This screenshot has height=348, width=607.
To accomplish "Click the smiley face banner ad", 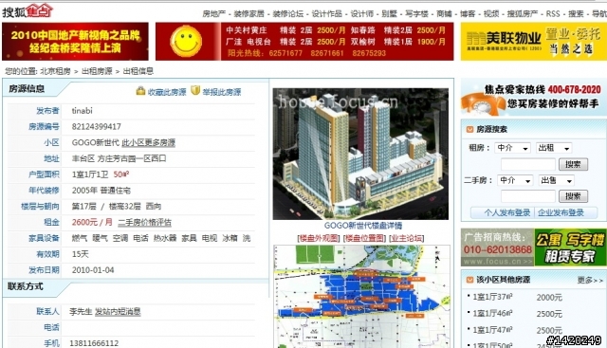I will (x=186, y=42).
